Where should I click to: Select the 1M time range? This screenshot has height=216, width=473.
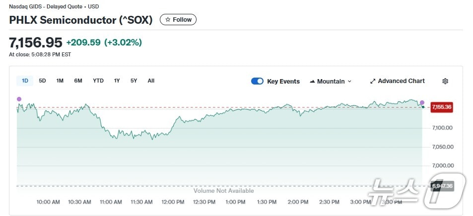point(60,81)
